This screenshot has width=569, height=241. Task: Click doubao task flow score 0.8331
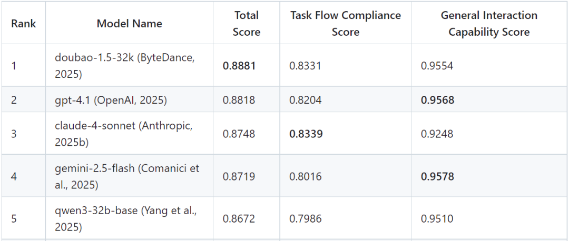click(x=305, y=66)
